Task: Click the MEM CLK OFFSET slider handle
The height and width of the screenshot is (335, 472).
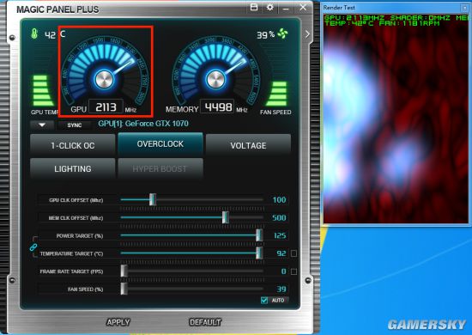Action: (226, 217)
